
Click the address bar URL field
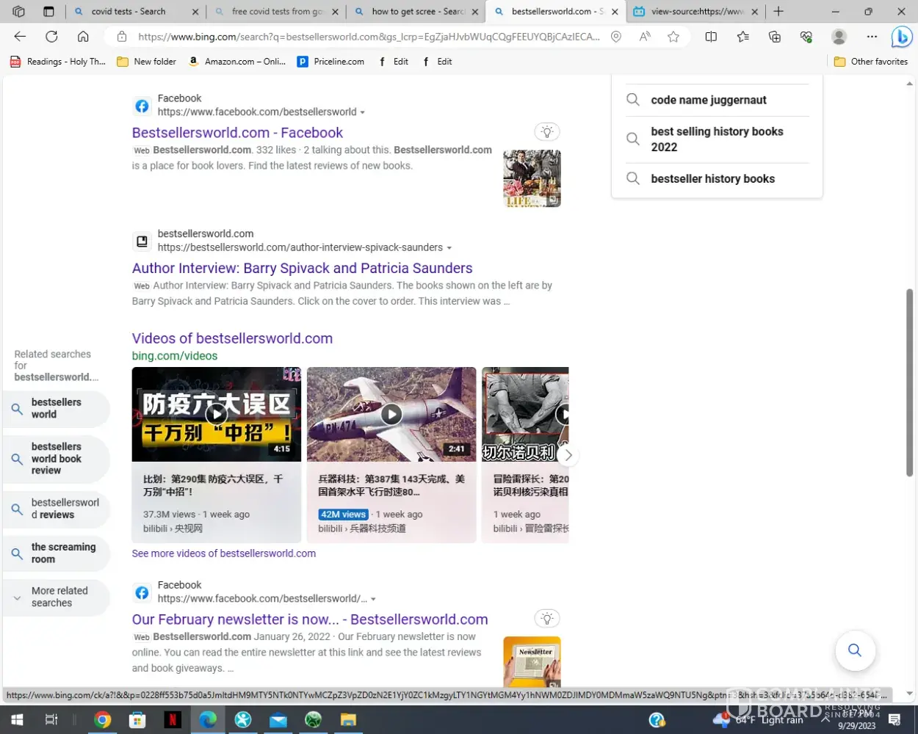[x=367, y=37]
